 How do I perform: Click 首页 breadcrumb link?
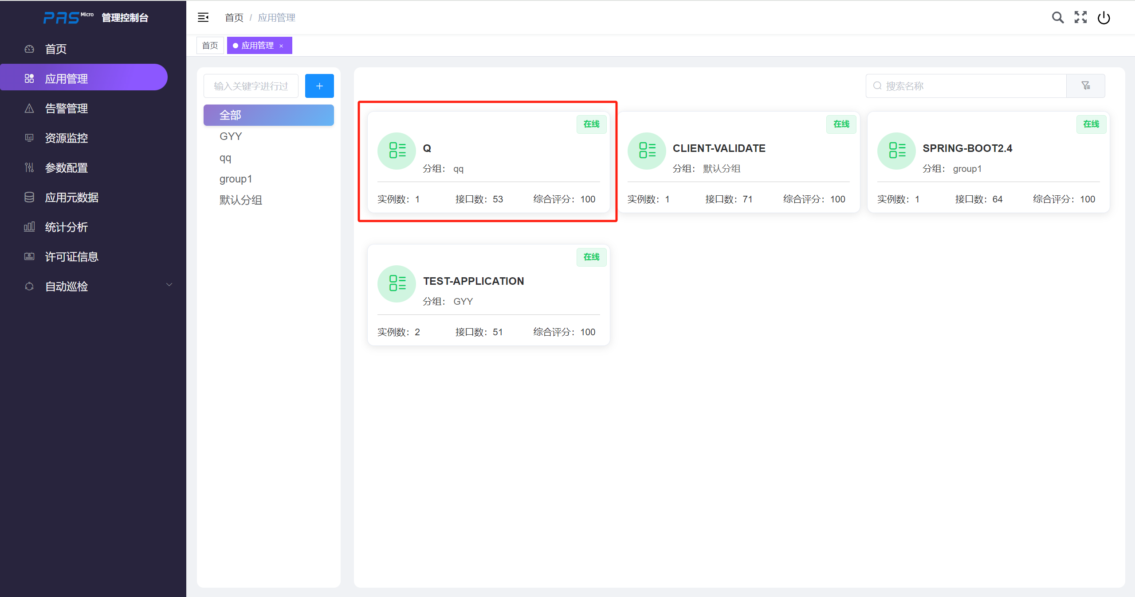pos(234,18)
